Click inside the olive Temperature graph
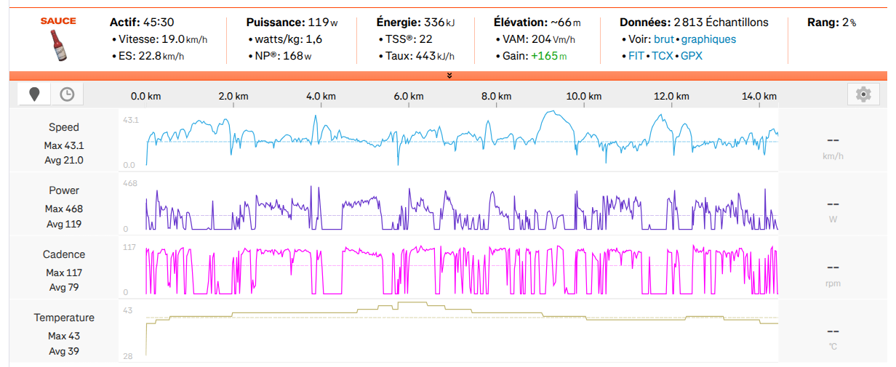This screenshot has width=896, height=367. click(x=448, y=330)
